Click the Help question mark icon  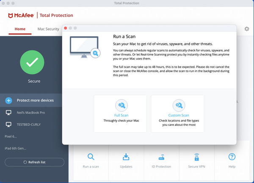coord(232,157)
